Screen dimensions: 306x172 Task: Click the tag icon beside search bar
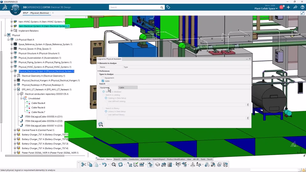tap(168, 7)
